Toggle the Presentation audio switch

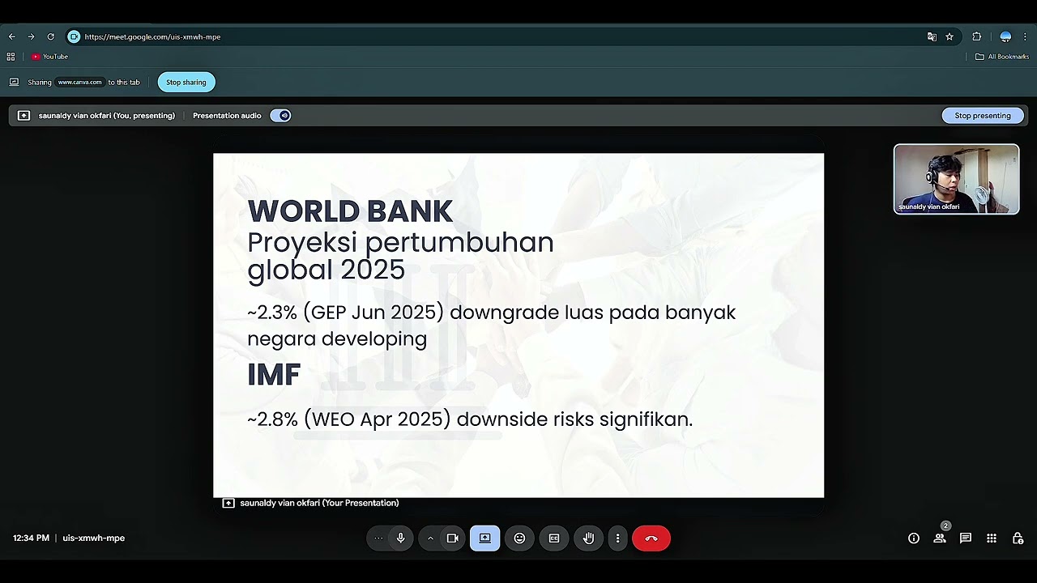tap(280, 116)
